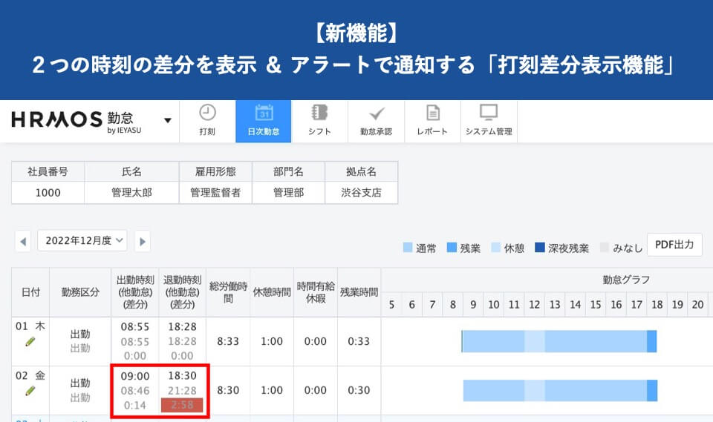
Task: Click the 時間有給休暇 column header
Action: [316, 292]
